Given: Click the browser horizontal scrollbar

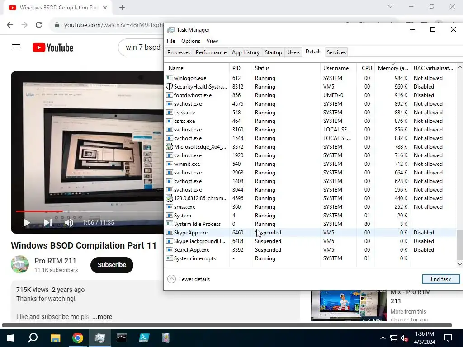Looking at the screenshot, I should [227, 325].
